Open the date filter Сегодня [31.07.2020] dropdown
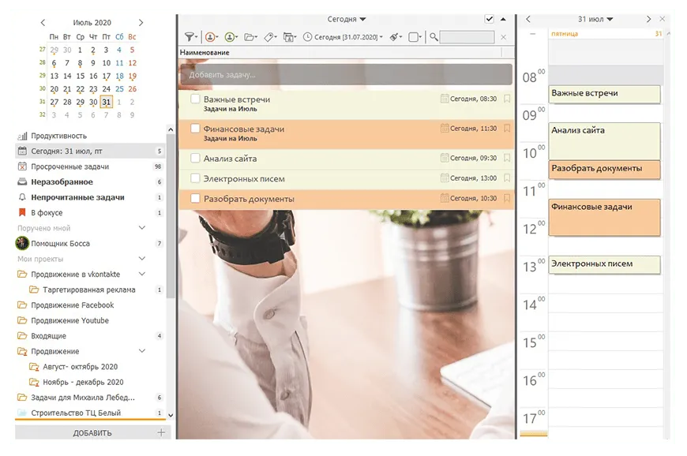 [x=343, y=37]
